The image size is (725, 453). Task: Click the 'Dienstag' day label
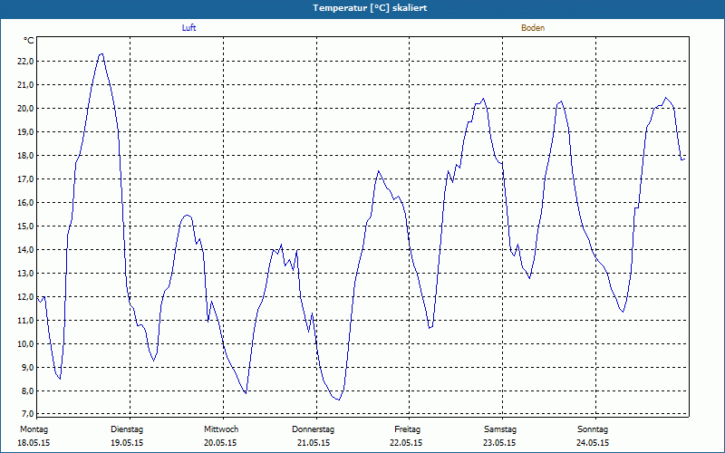coord(127,429)
